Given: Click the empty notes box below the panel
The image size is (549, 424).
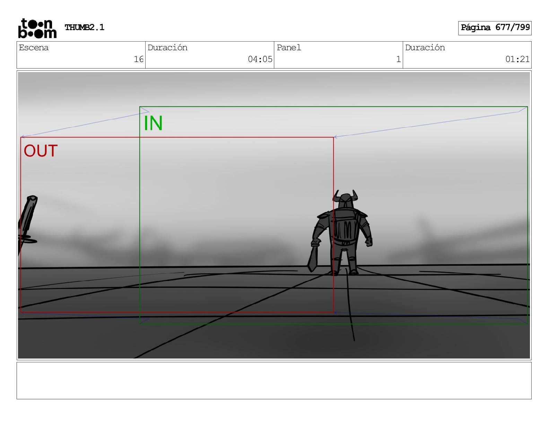Looking at the screenshot, I should [274, 381].
